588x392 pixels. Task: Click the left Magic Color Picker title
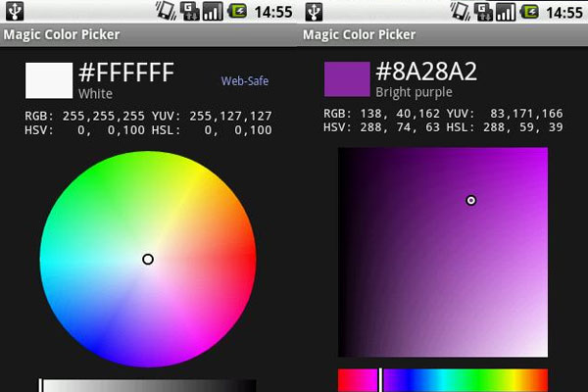point(62,34)
